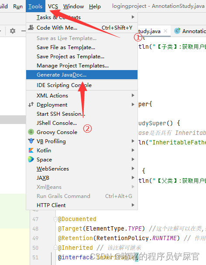Click the Kotlin logo icon
Viewport: 206px width, 265px height.
click(x=31, y=150)
